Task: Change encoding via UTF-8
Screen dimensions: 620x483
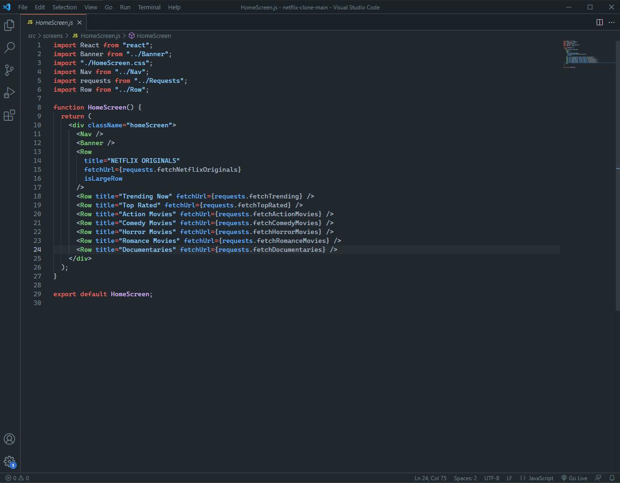Action: click(491, 478)
